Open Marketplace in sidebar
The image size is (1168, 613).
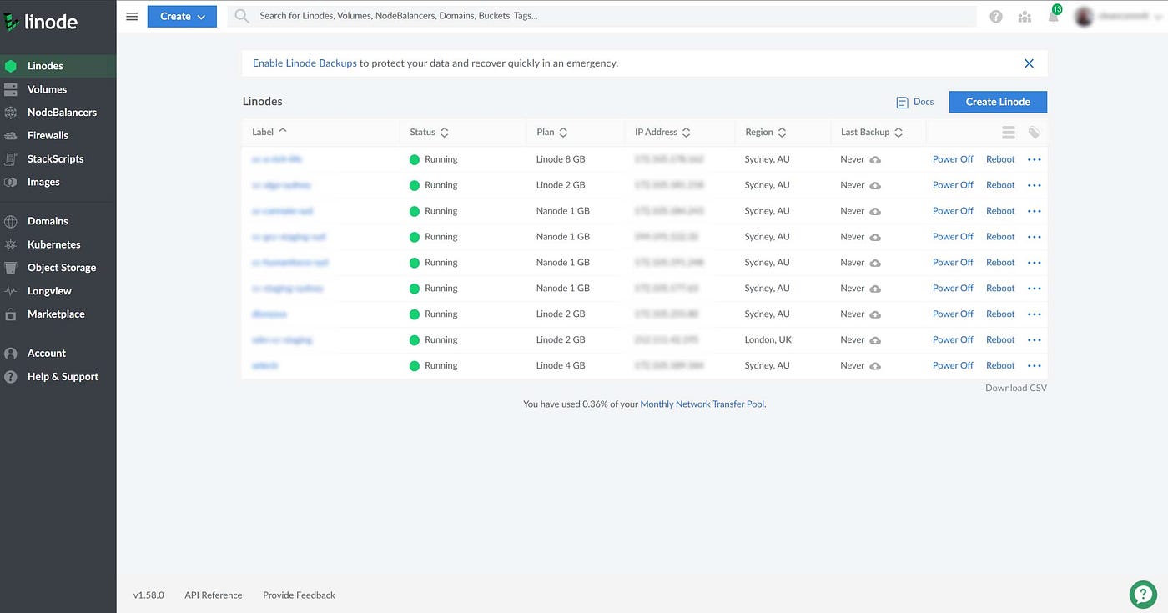pyautogui.click(x=58, y=314)
